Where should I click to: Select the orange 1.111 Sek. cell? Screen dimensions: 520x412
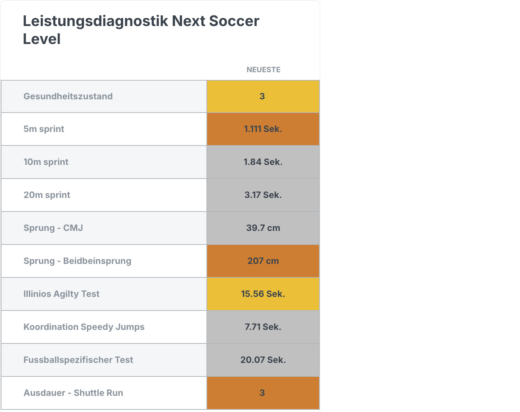(x=263, y=129)
